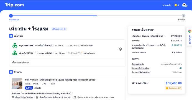
Task: Click สิ่งของส่วนตัว personal item label
Action: [x=138, y=64]
